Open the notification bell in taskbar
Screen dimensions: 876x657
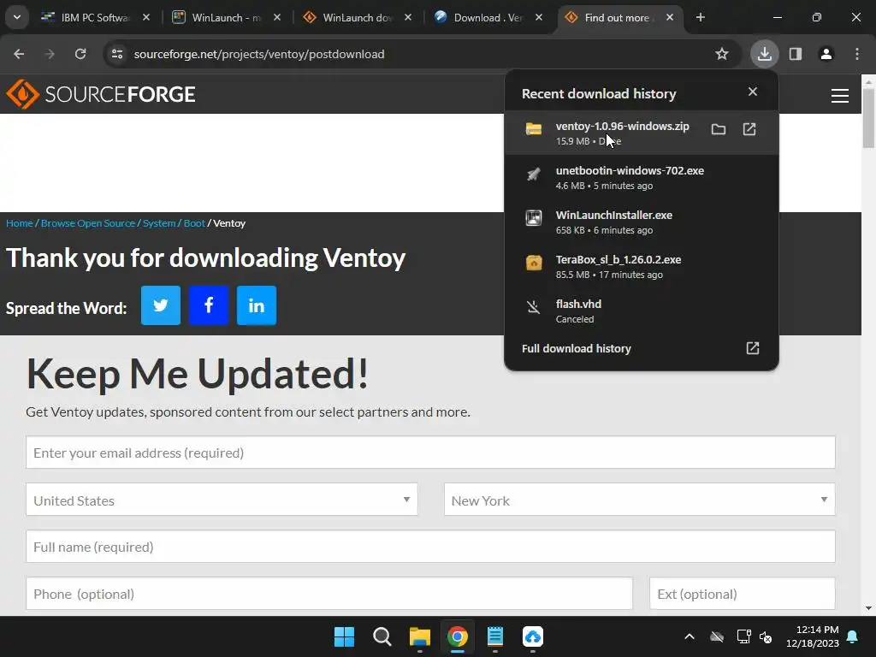[x=853, y=636]
